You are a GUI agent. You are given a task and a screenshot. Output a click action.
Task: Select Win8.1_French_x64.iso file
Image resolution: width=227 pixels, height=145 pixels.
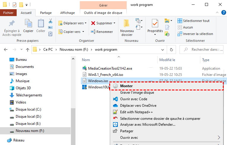[x=106, y=75]
